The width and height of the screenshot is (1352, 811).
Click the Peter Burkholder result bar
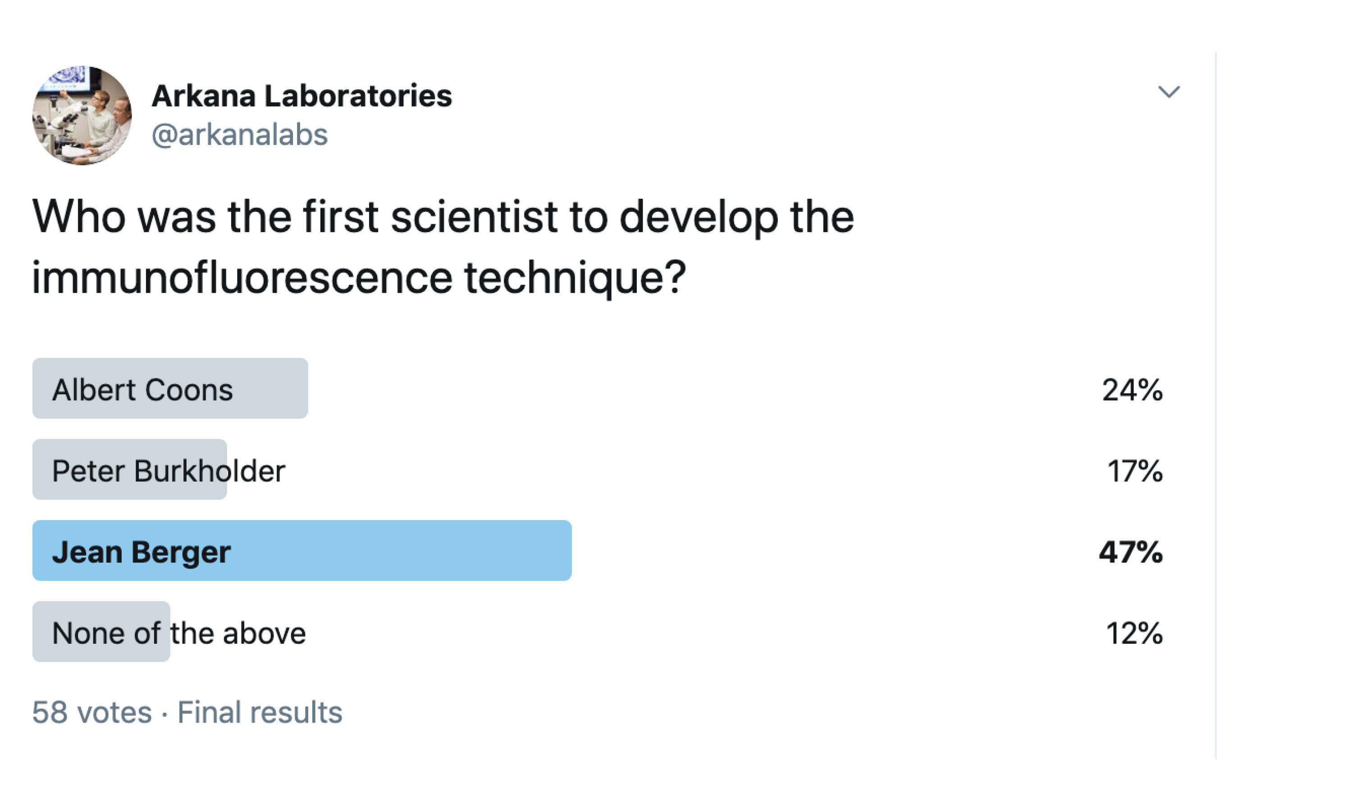click(129, 469)
